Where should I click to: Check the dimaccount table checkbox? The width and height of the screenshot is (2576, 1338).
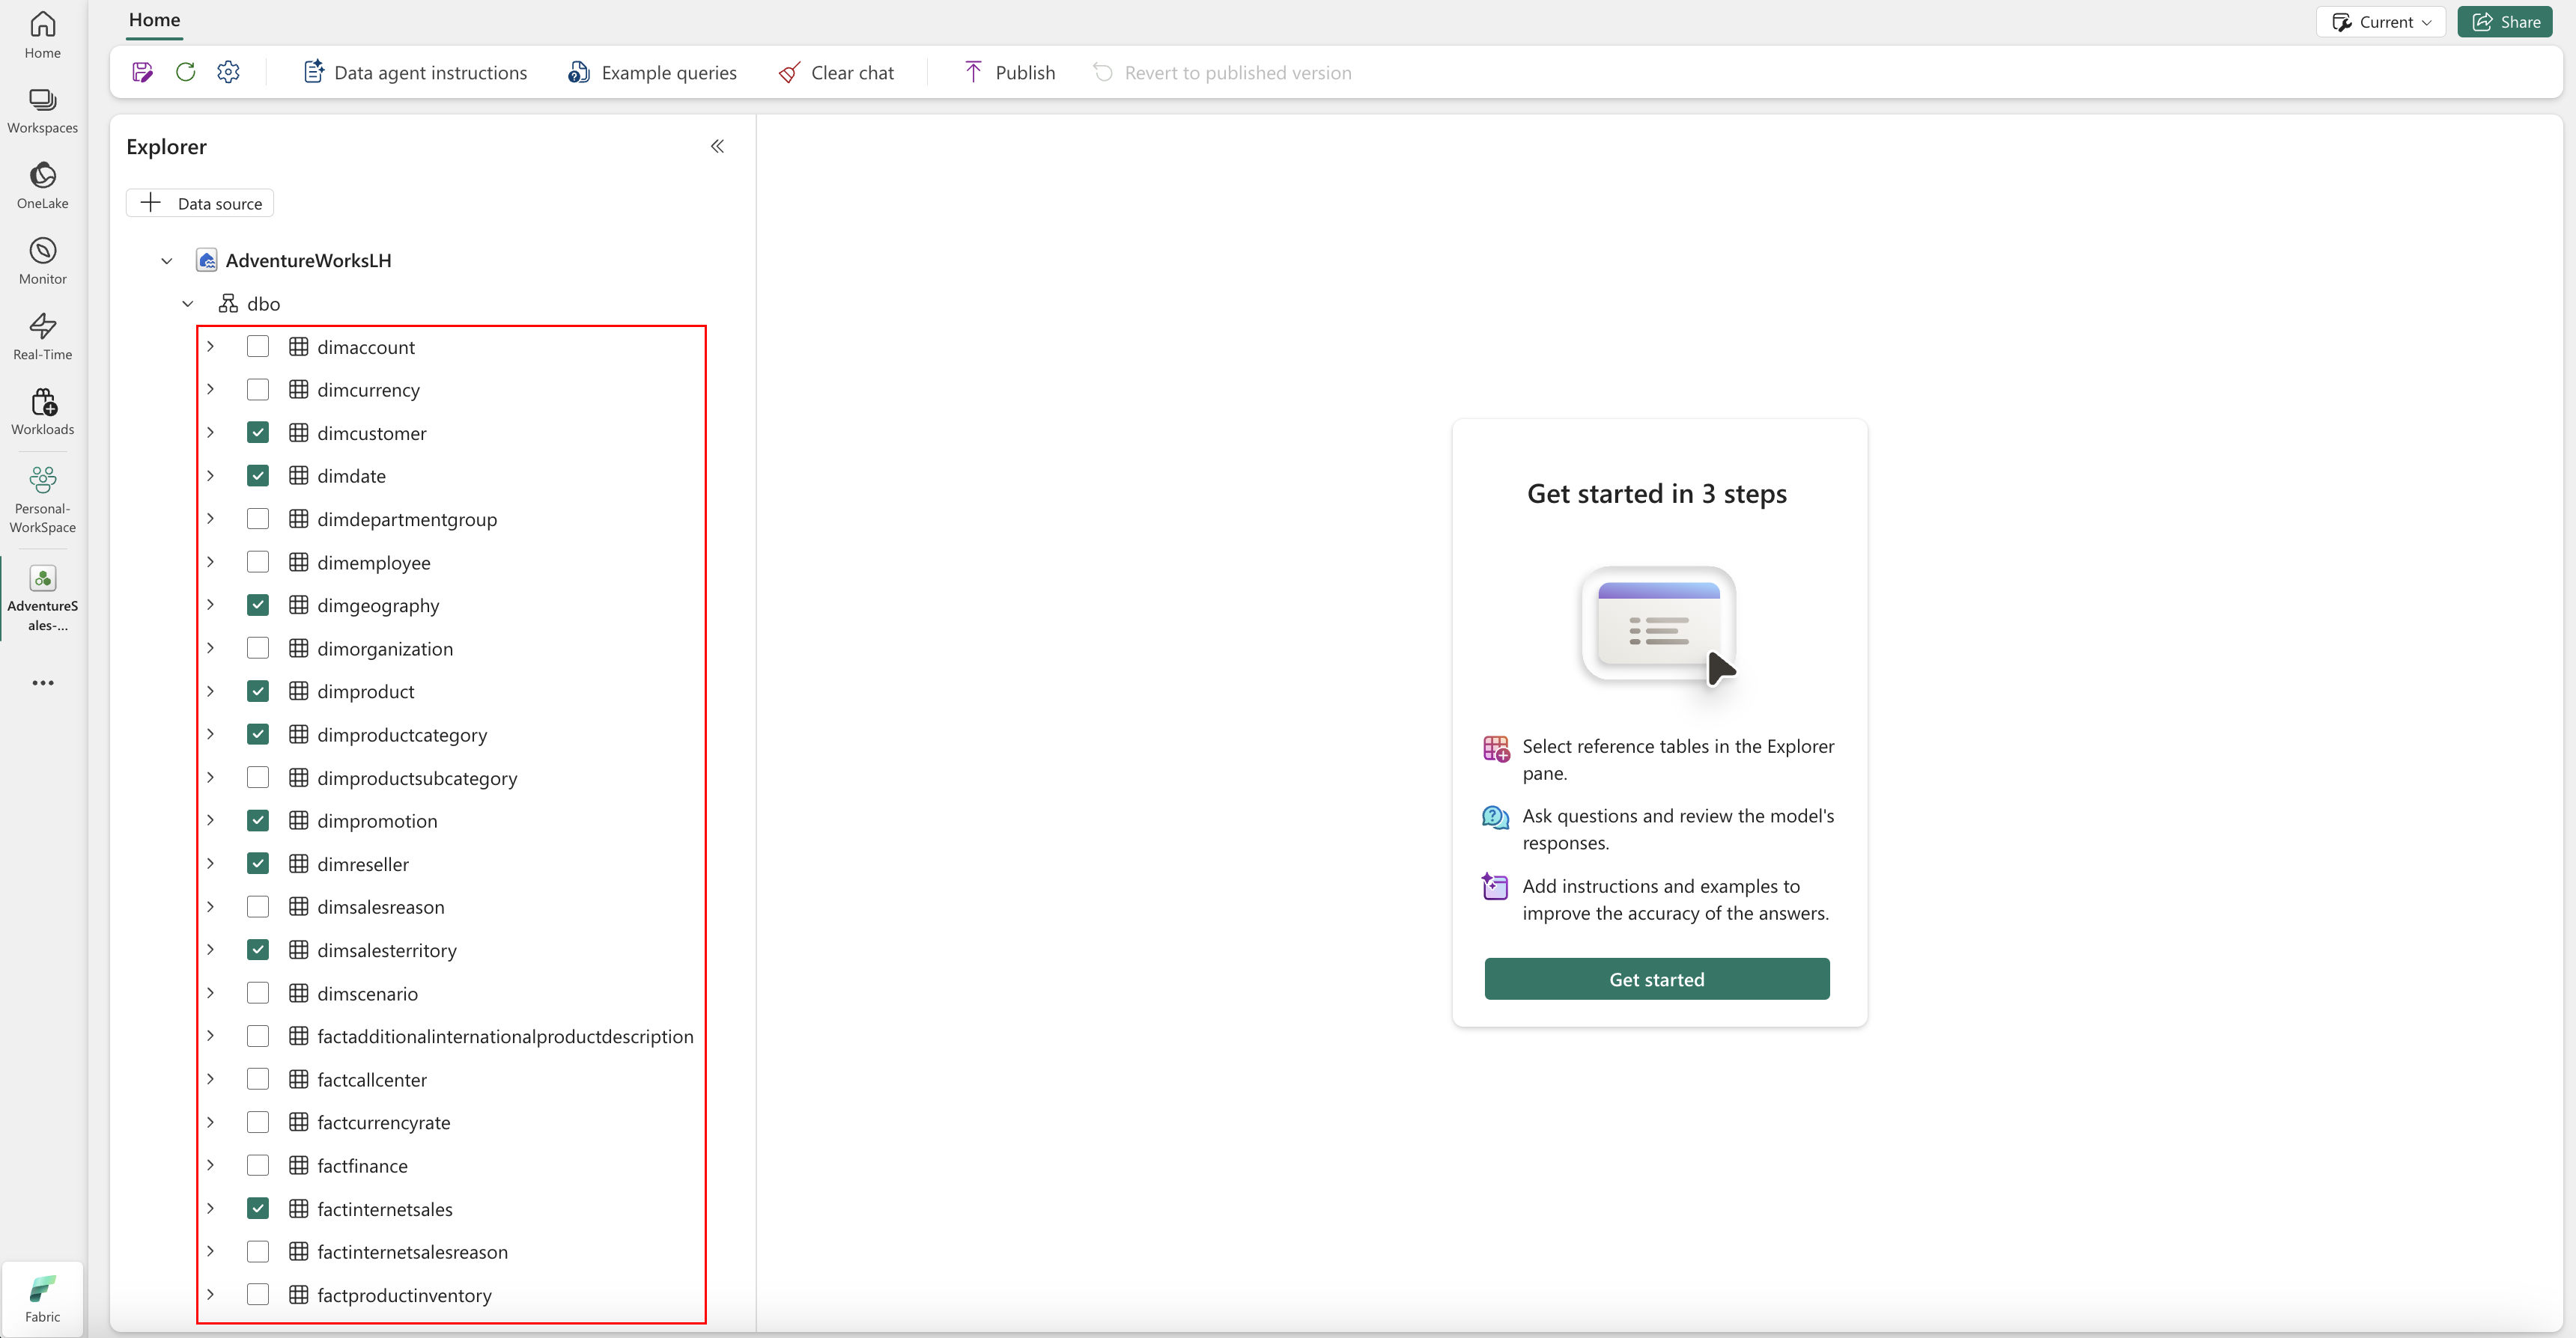click(x=257, y=346)
